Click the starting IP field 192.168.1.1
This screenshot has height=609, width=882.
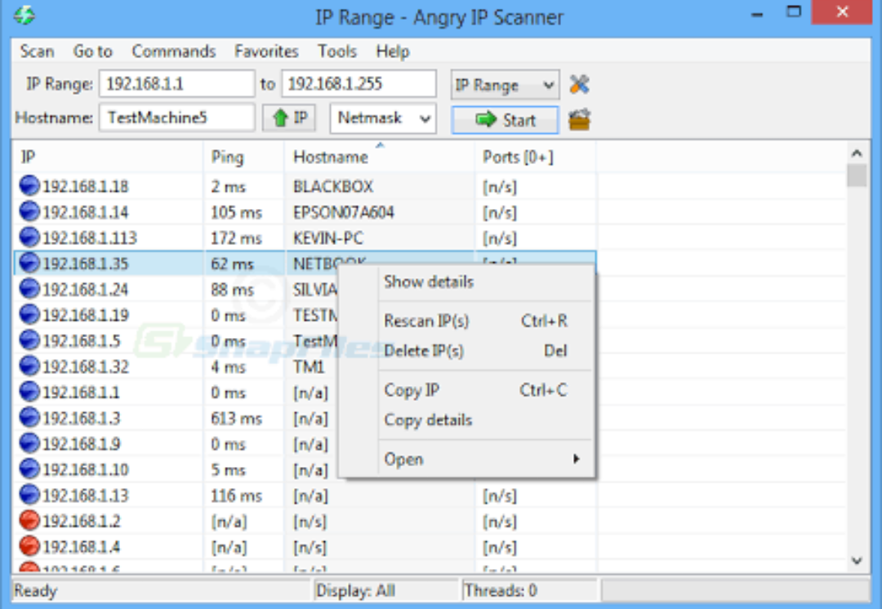[176, 84]
